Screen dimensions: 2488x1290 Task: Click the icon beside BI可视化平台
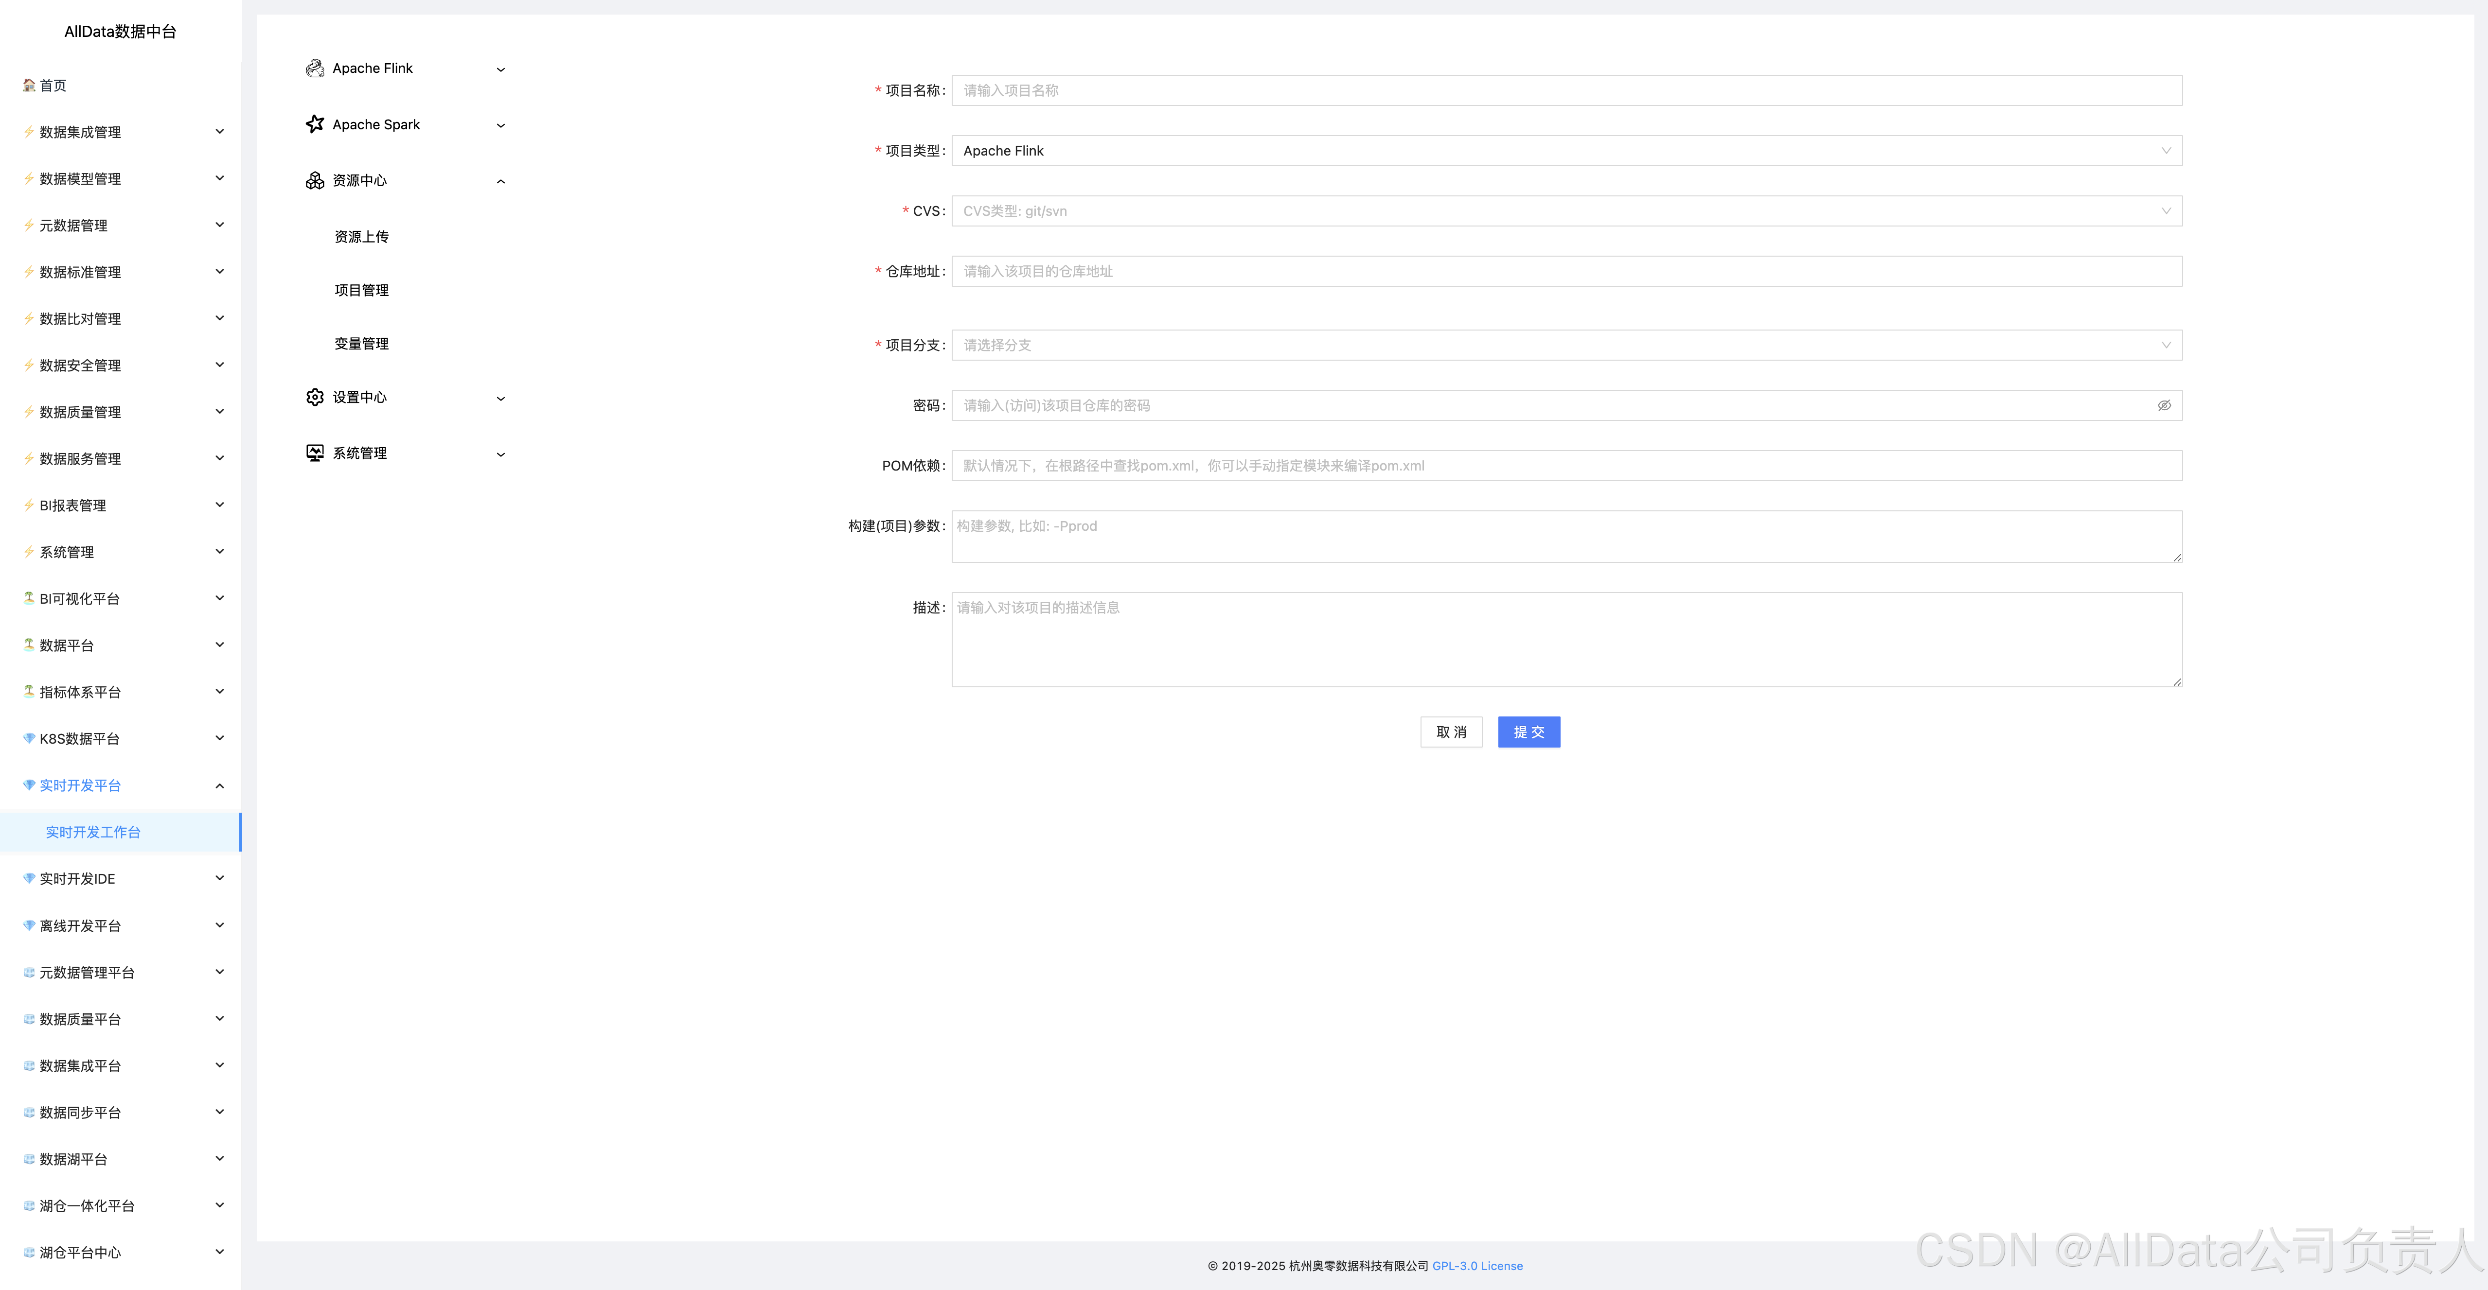(x=29, y=598)
